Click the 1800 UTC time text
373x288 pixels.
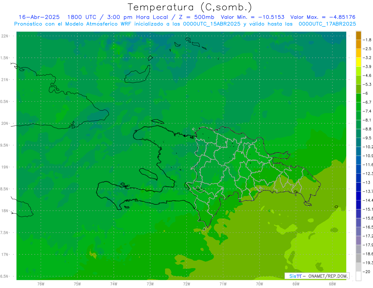pyautogui.click(x=82, y=17)
